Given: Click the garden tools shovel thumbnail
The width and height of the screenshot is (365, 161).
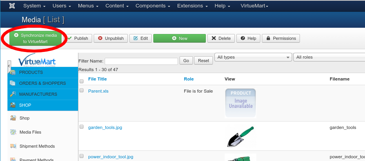Looking at the screenshot, I should (x=240, y=136).
